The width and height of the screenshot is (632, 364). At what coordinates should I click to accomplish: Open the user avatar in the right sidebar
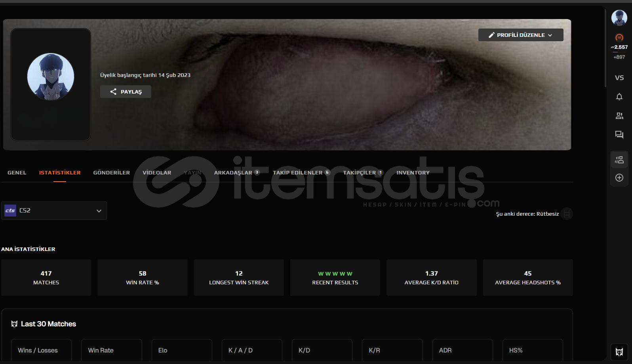tap(619, 18)
